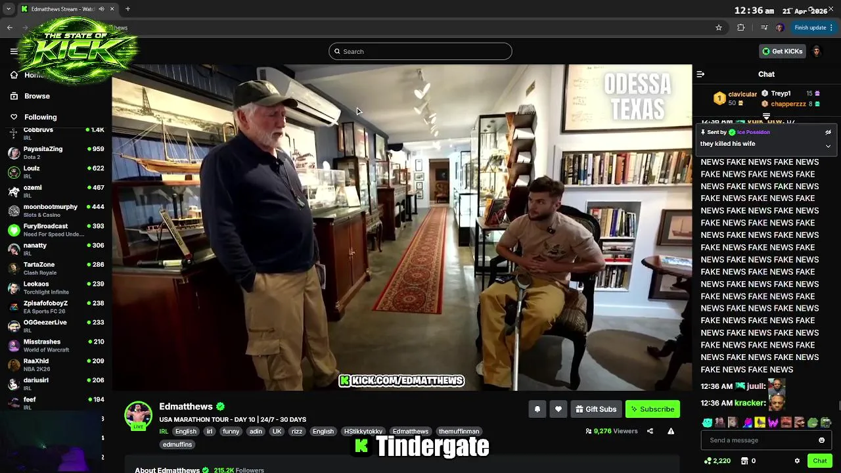Open Finish update menu
This screenshot has height=473, width=841.
coord(814,28)
